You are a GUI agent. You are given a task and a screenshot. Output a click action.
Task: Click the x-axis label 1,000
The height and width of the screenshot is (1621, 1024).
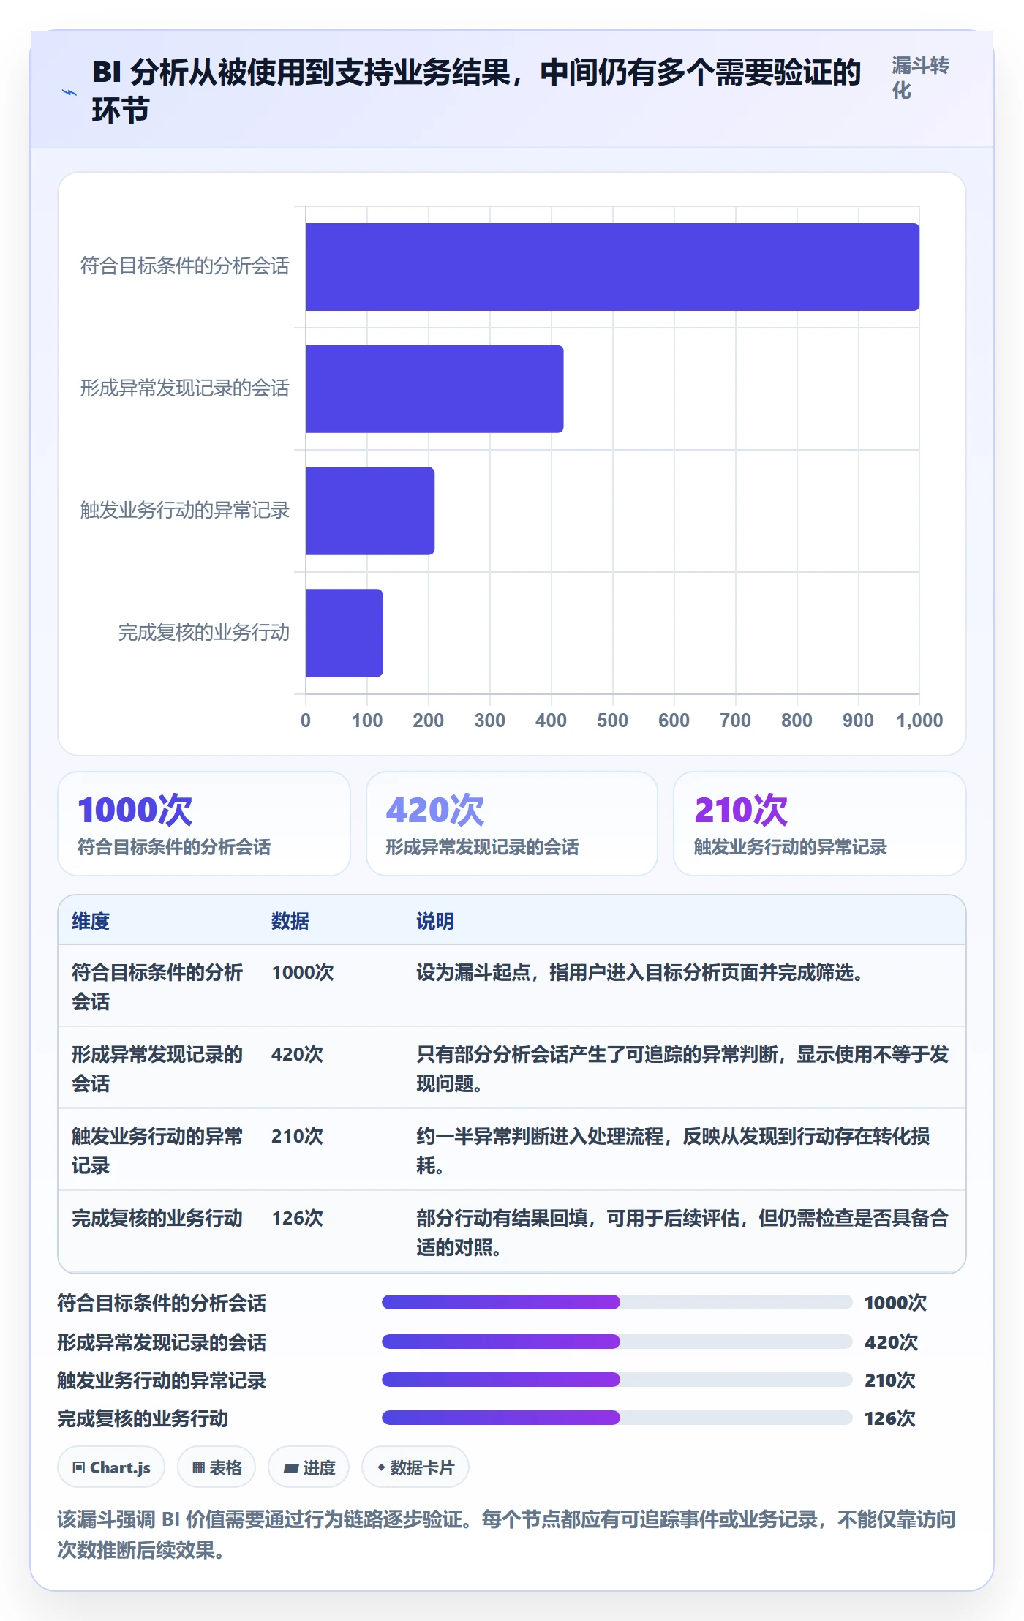click(x=919, y=721)
